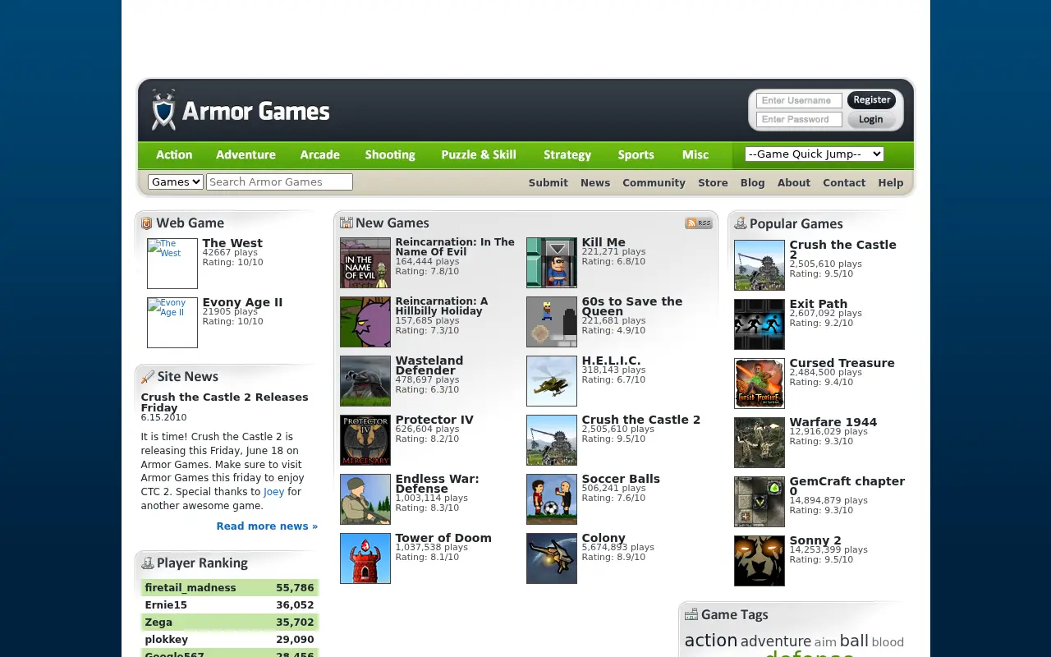
Task: Open the Endless War: Defense thumbnail
Action: coord(365,499)
